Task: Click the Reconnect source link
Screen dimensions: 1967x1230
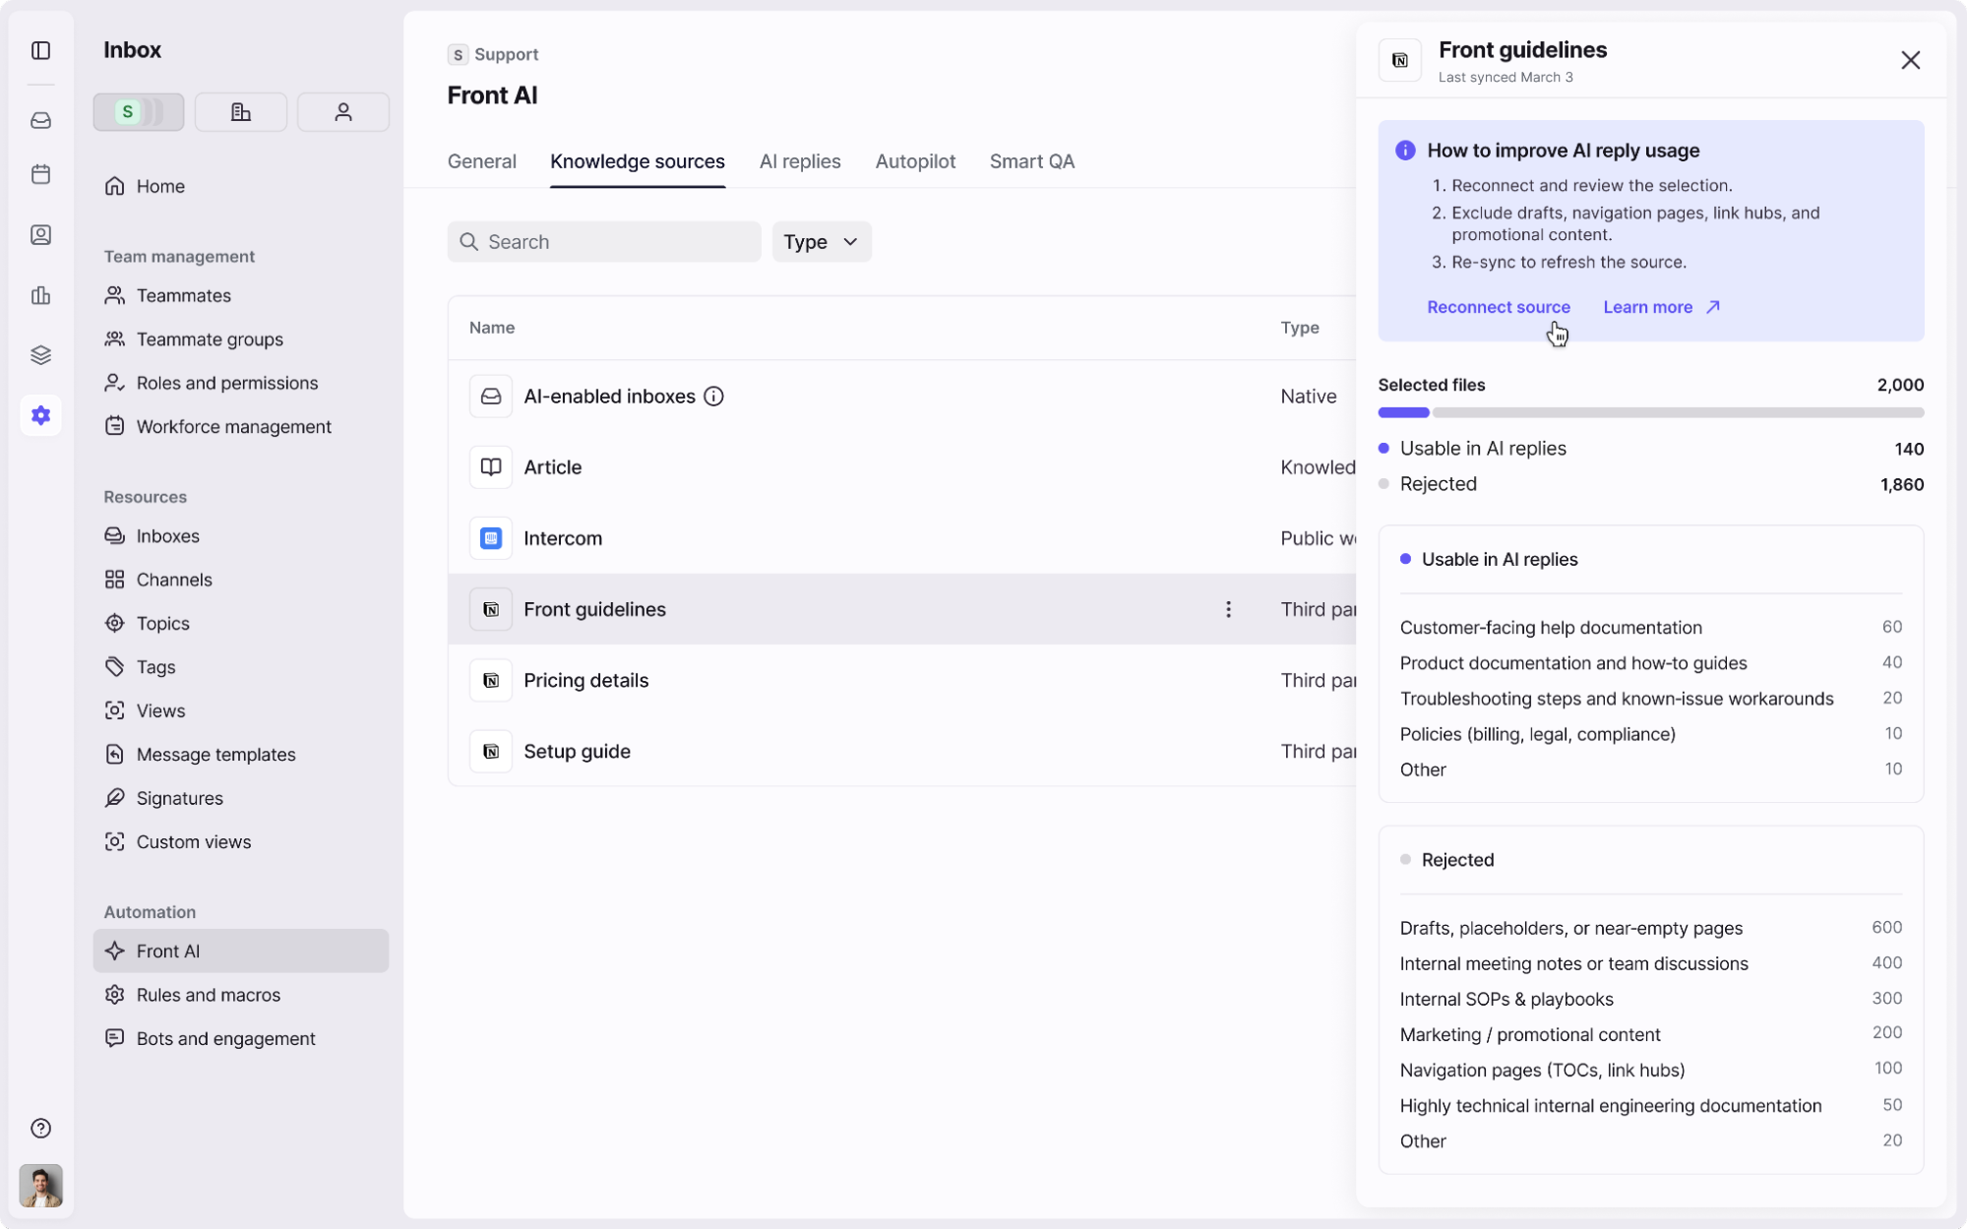Action: 1498,307
